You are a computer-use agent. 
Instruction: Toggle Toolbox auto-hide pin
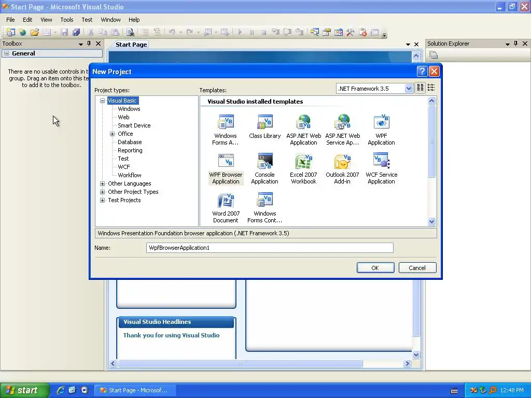click(89, 44)
